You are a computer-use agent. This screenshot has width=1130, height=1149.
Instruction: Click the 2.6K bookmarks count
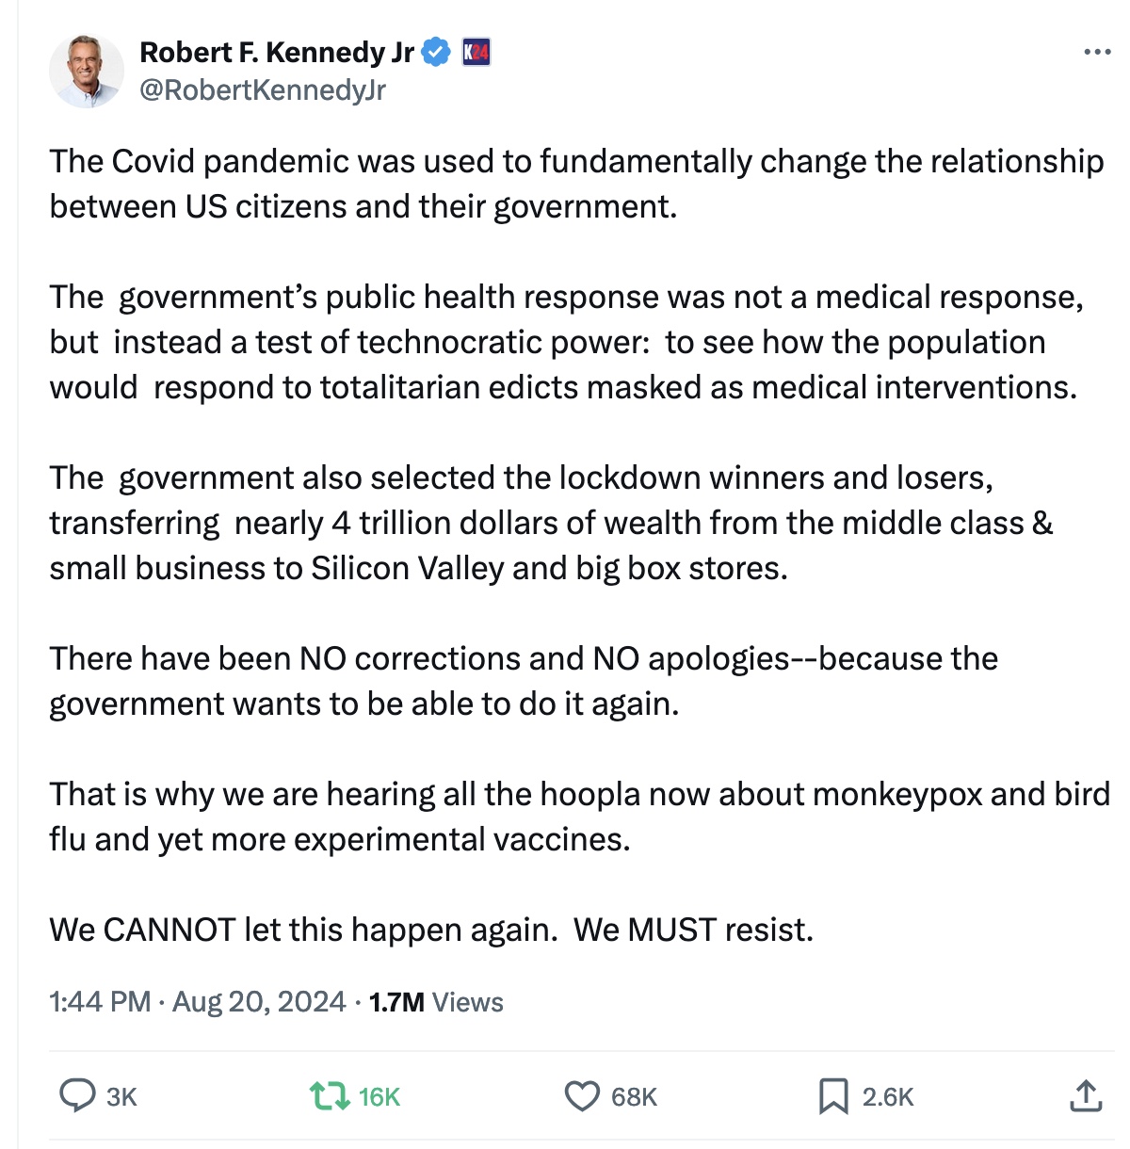point(888,1097)
